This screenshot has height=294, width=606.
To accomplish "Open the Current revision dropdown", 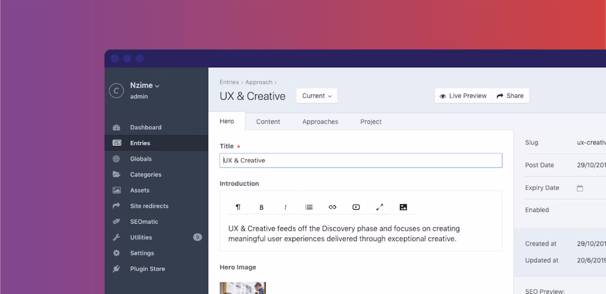I will coord(317,96).
